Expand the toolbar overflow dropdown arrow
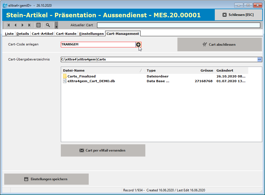This screenshot has width=265, height=195. tap(56, 27)
